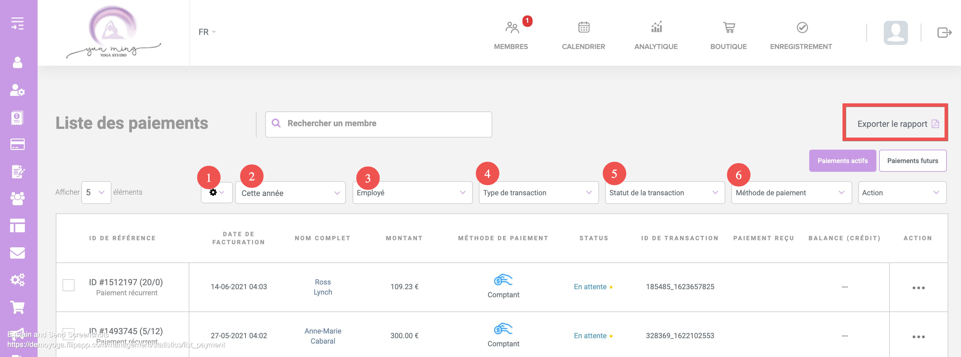Click the group members sidebar icon
The image size is (961, 357).
pos(17,198)
